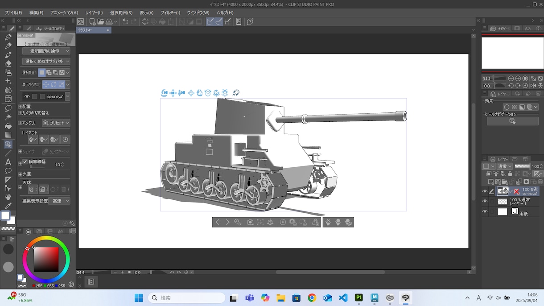Click the object reset icon above 3D model

pos(236,93)
